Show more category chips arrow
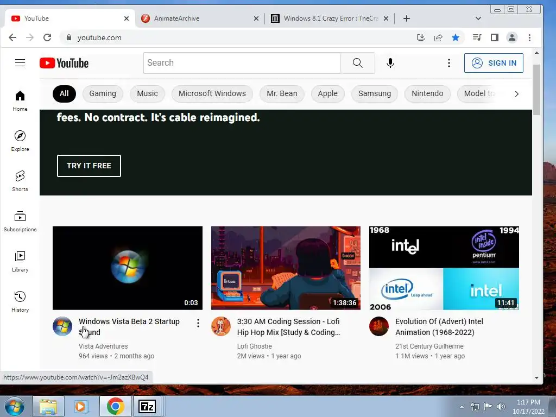This screenshot has height=417, width=556. (x=517, y=94)
